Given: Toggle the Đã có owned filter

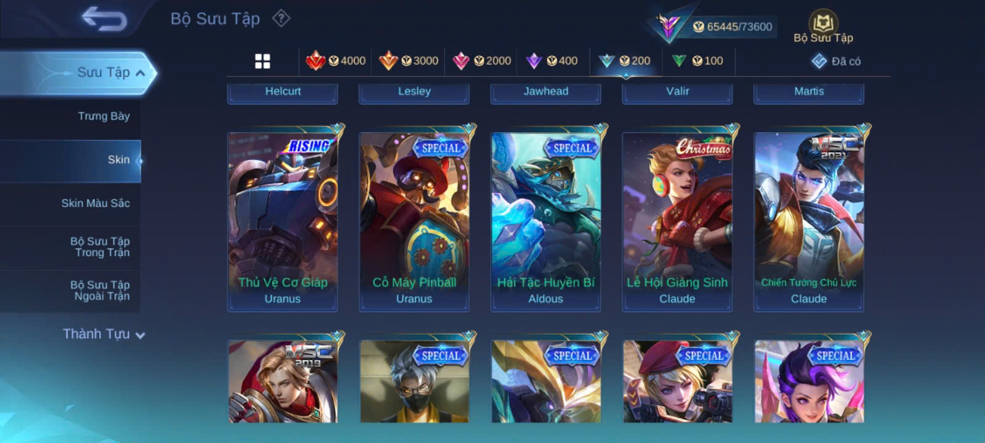Looking at the screenshot, I should (x=837, y=61).
